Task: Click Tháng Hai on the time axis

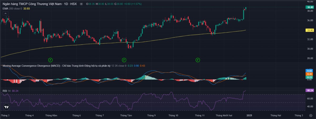Action: pos(276,115)
